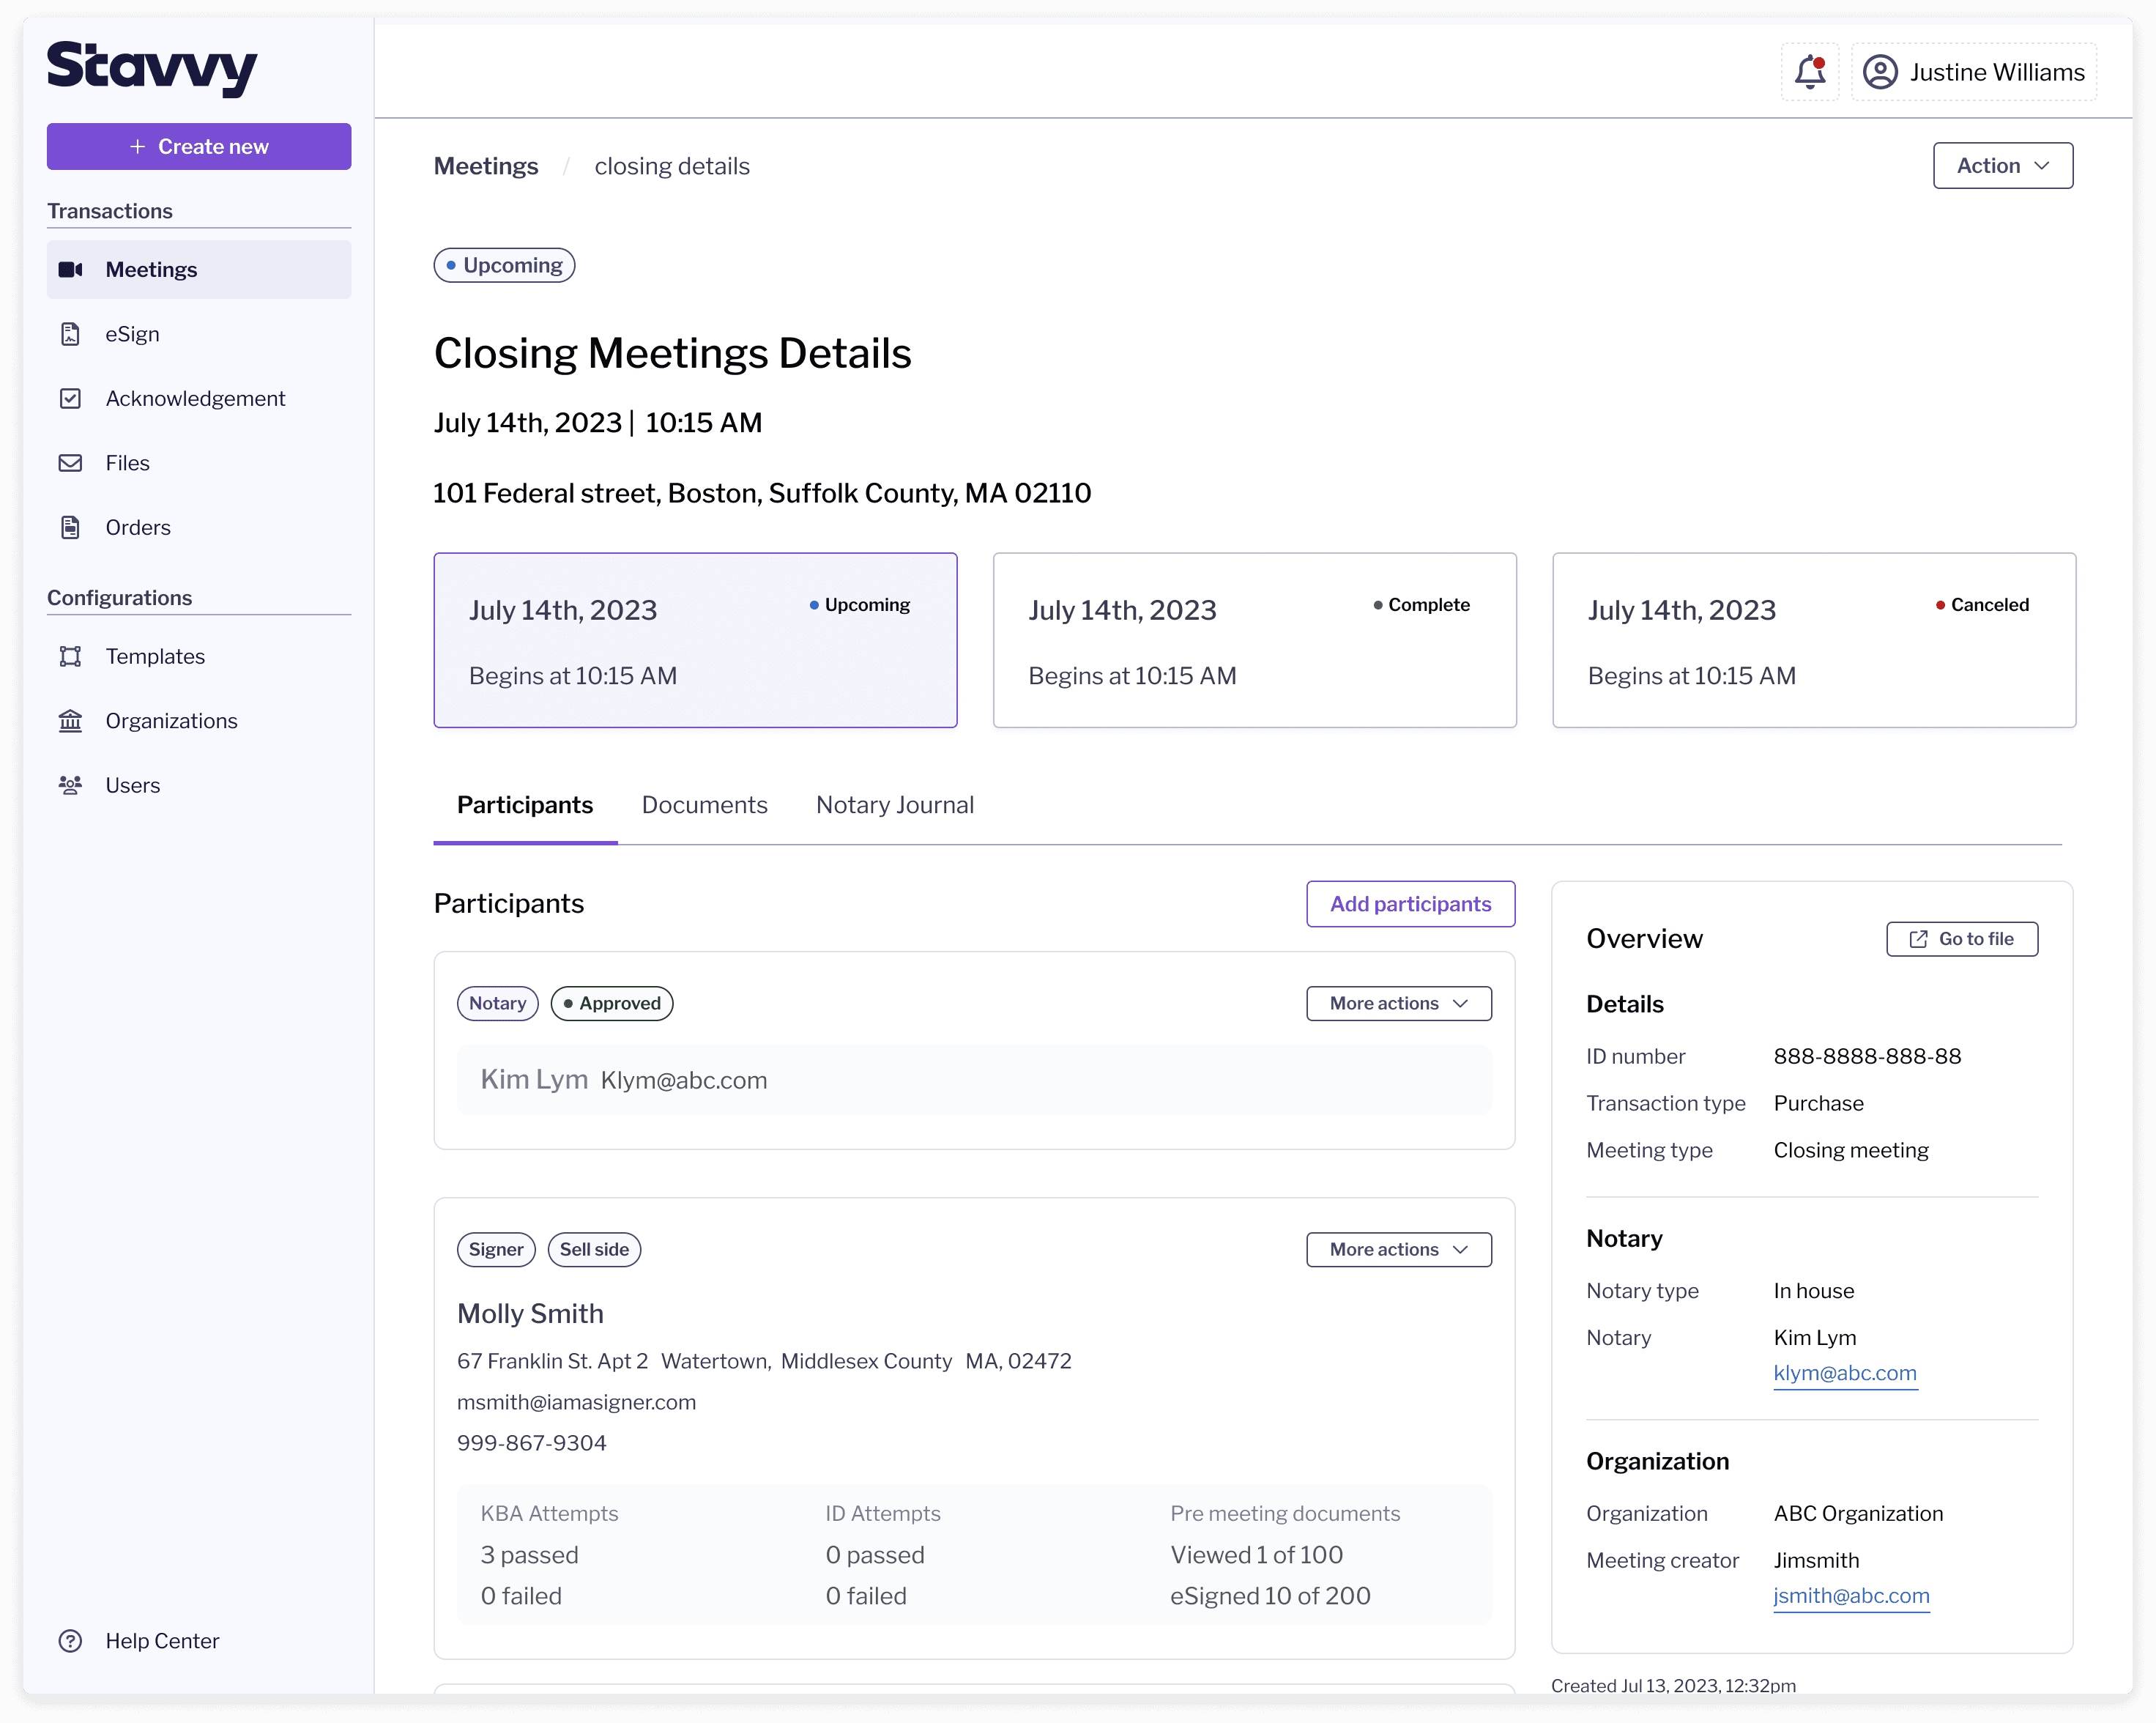Click phone number 999-867-9304
The image size is (2156, 1723).
tap(531, 1443)
